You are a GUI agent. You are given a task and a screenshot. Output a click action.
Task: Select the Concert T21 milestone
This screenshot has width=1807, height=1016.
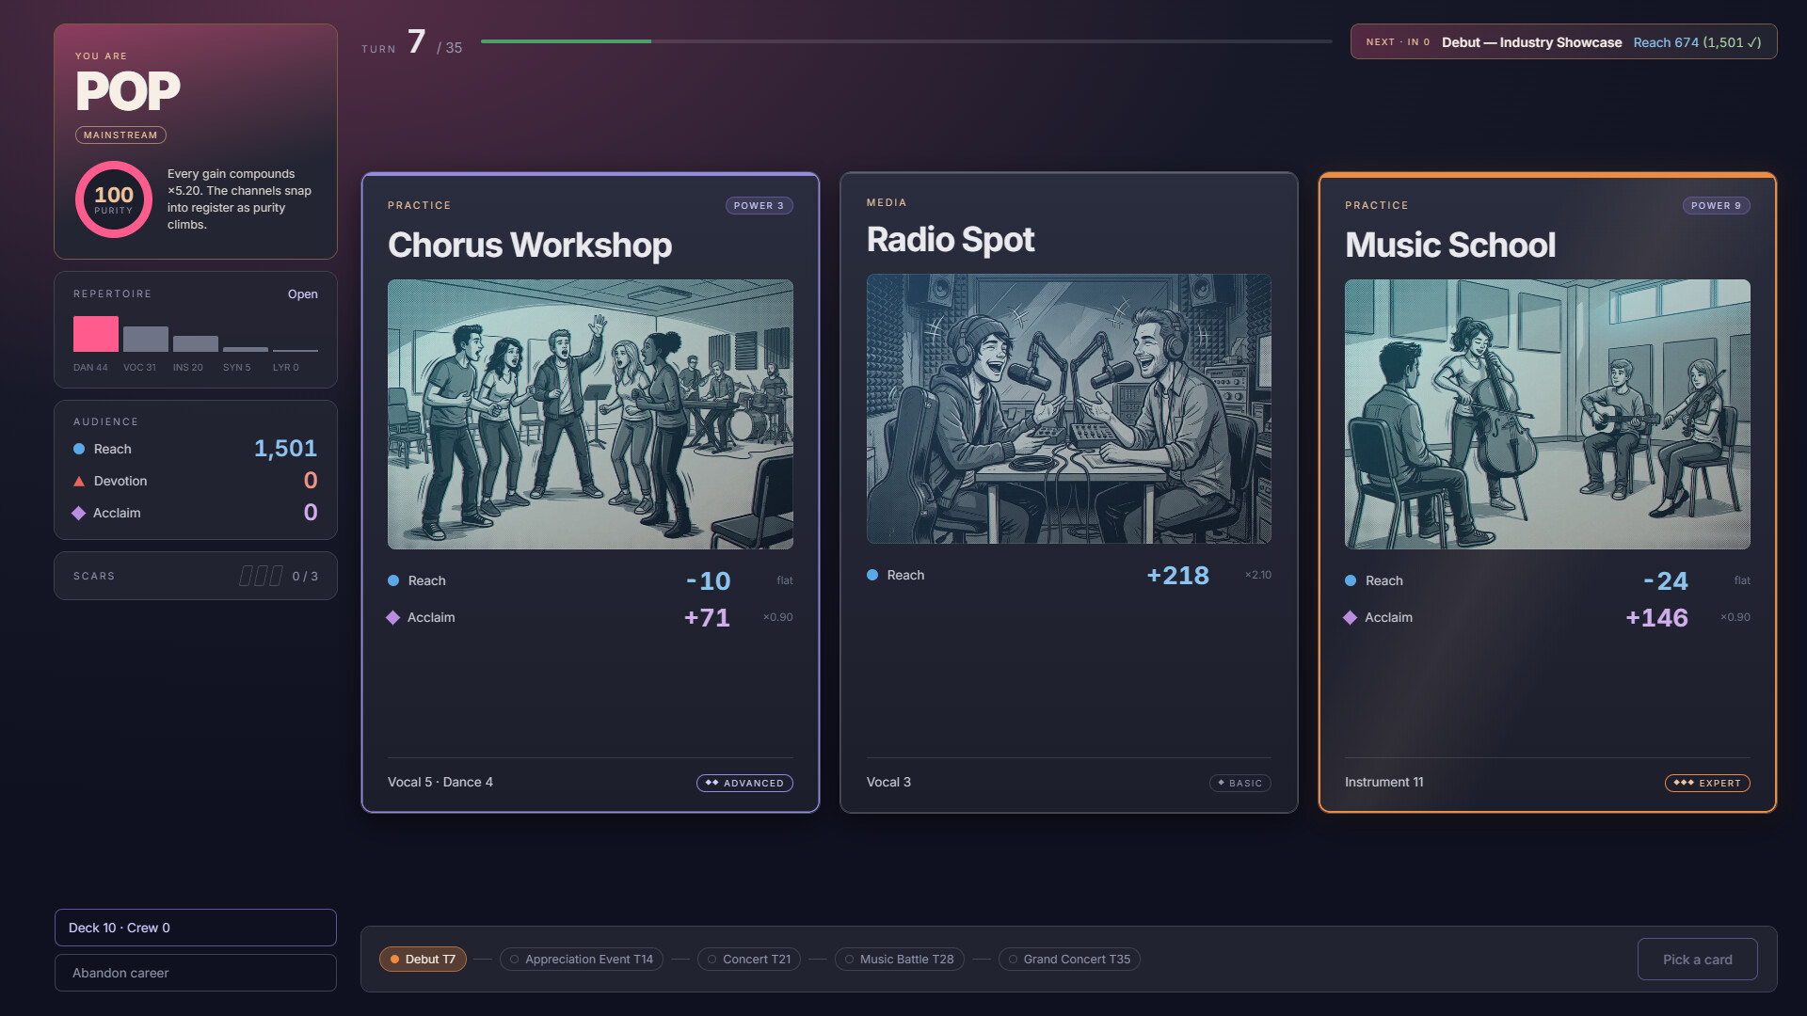click(x=749, y=960)
